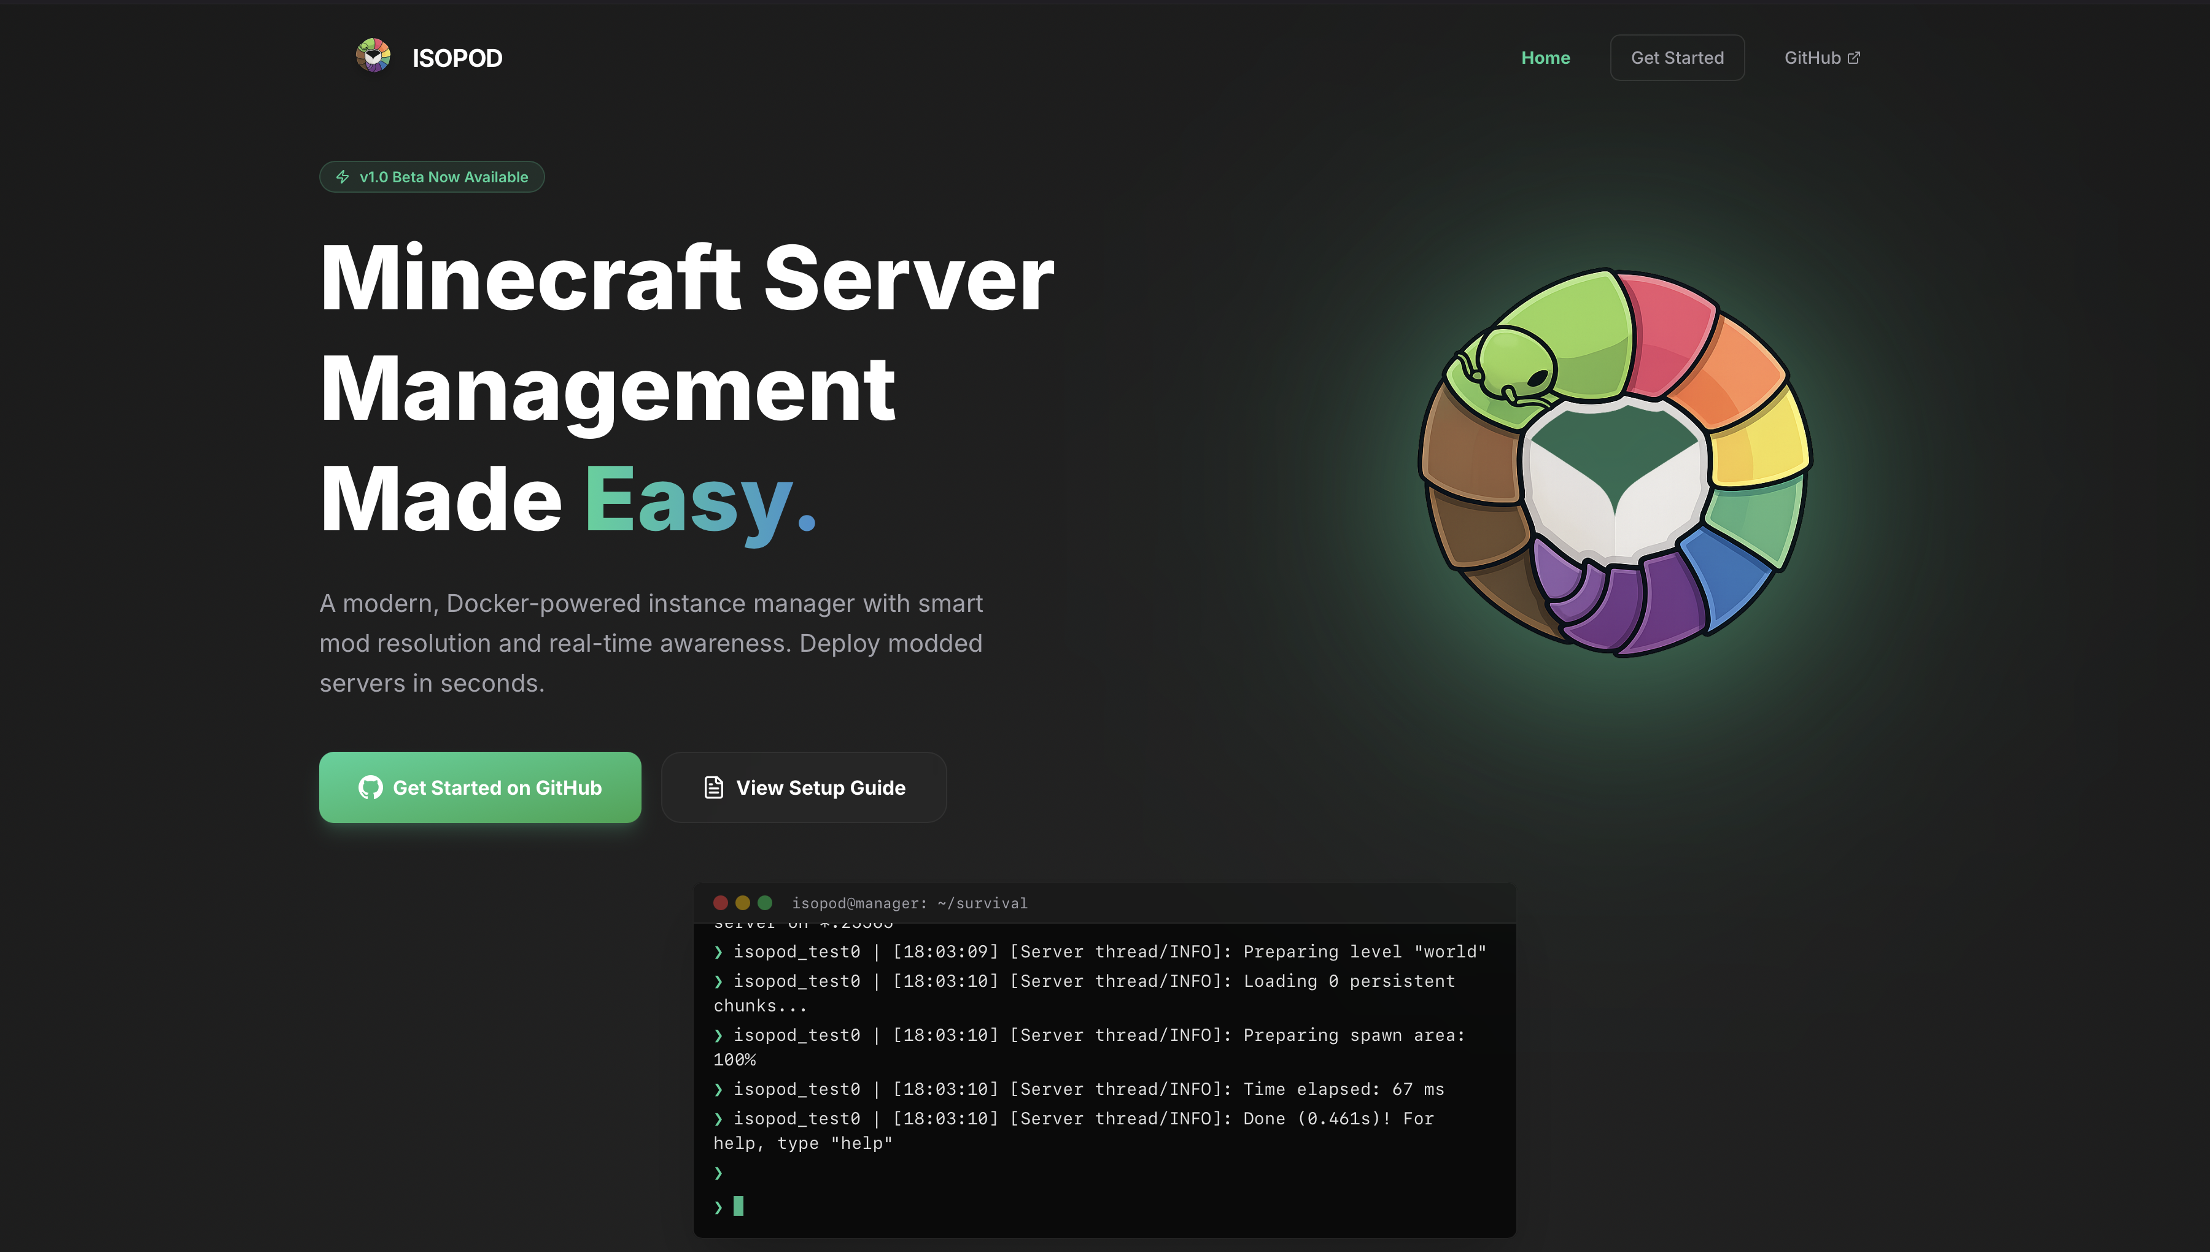Viewport: 2210px width, 1252px height.
Task: Open the Home nav item
Action: [1545, 58]
